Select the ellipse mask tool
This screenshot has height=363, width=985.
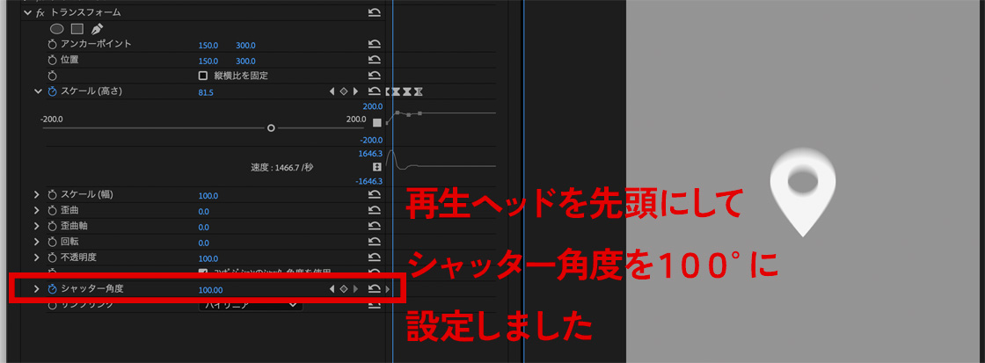coord(56,28)
